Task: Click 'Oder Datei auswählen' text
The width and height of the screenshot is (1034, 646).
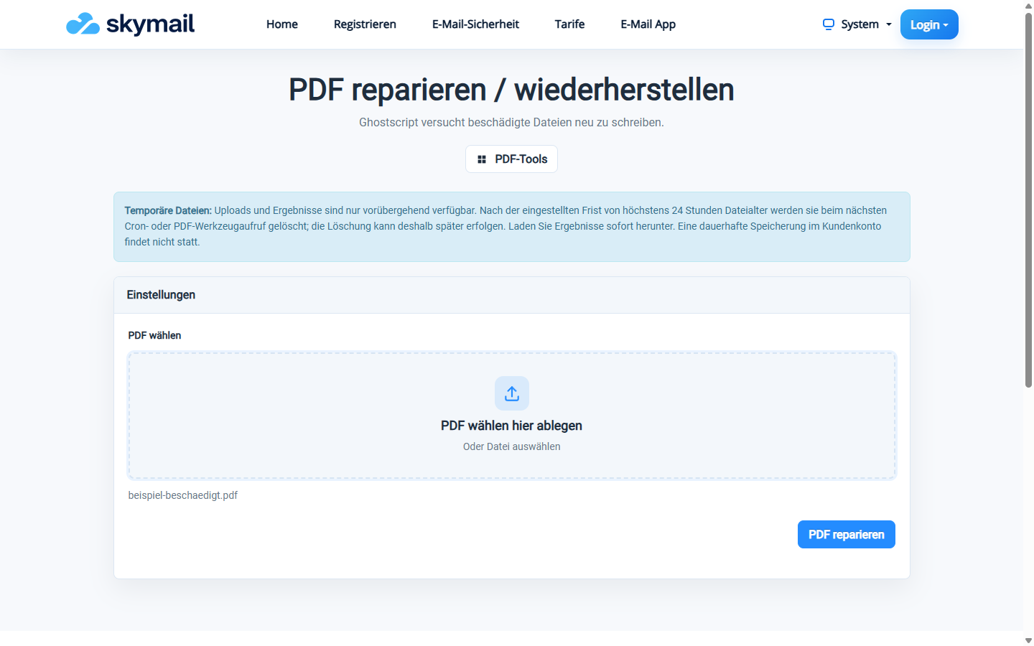Action: pos(512,446)
